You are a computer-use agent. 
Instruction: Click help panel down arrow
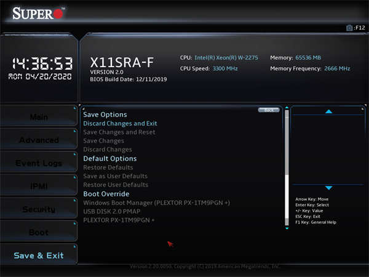coord(328,188)
